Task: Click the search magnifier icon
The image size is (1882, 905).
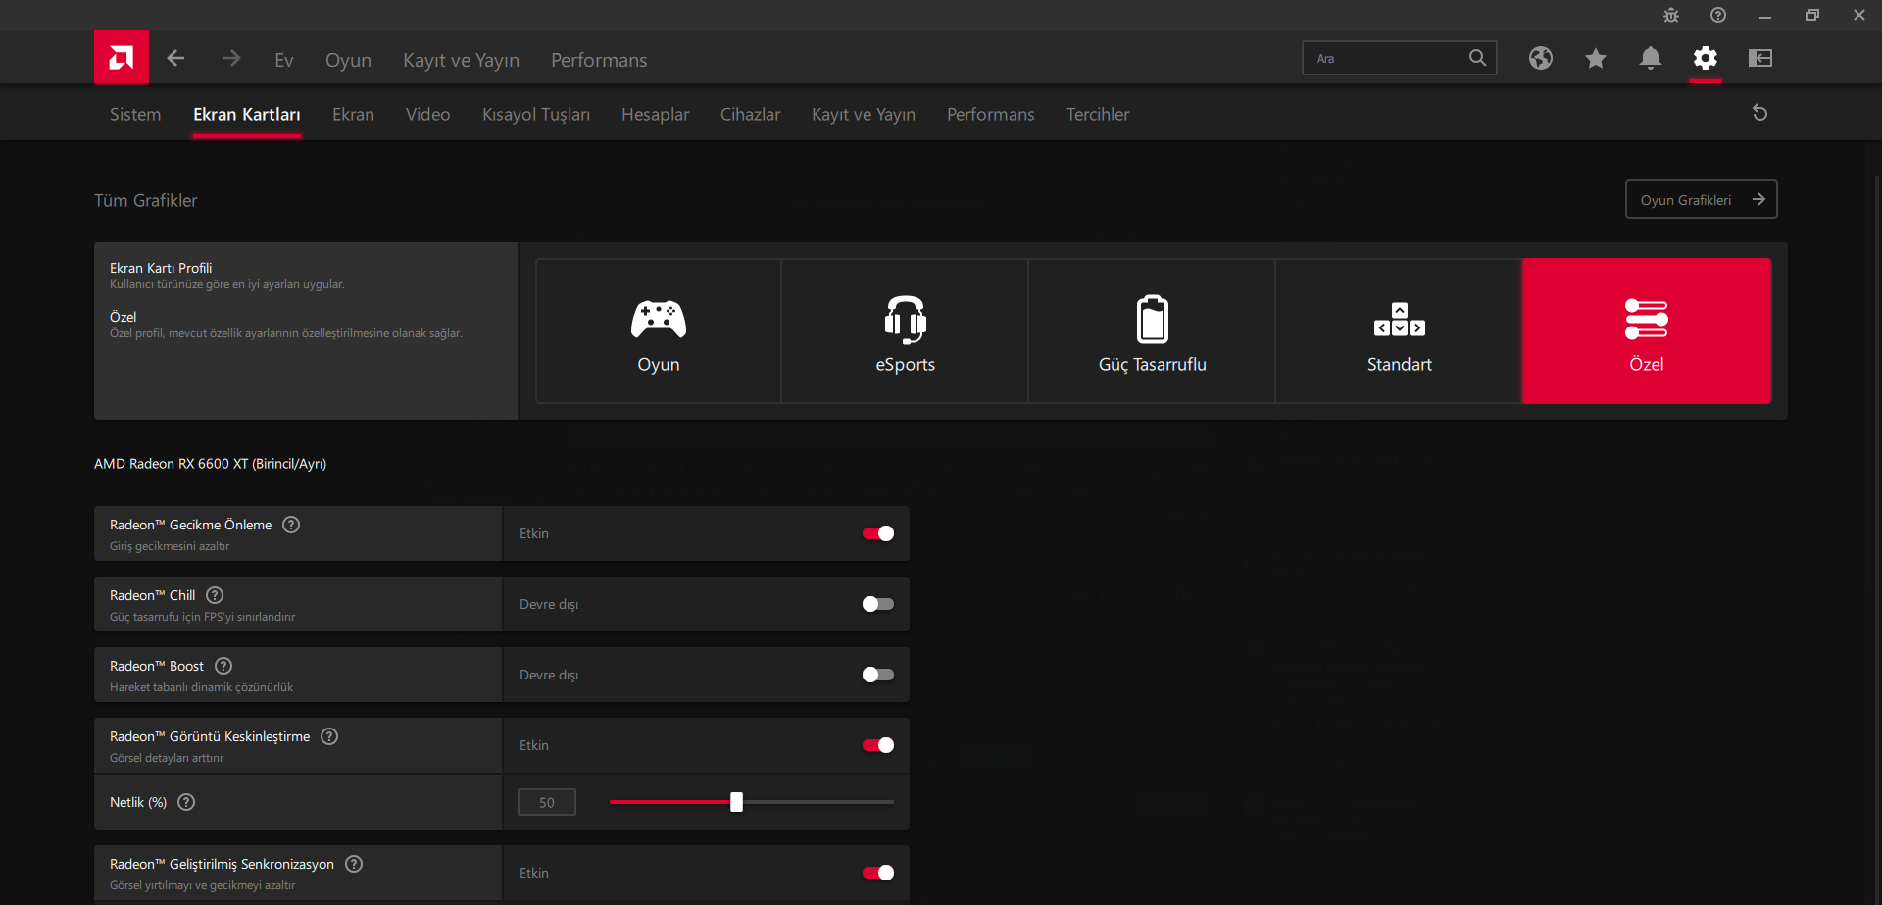Action: click(1477, 58)
